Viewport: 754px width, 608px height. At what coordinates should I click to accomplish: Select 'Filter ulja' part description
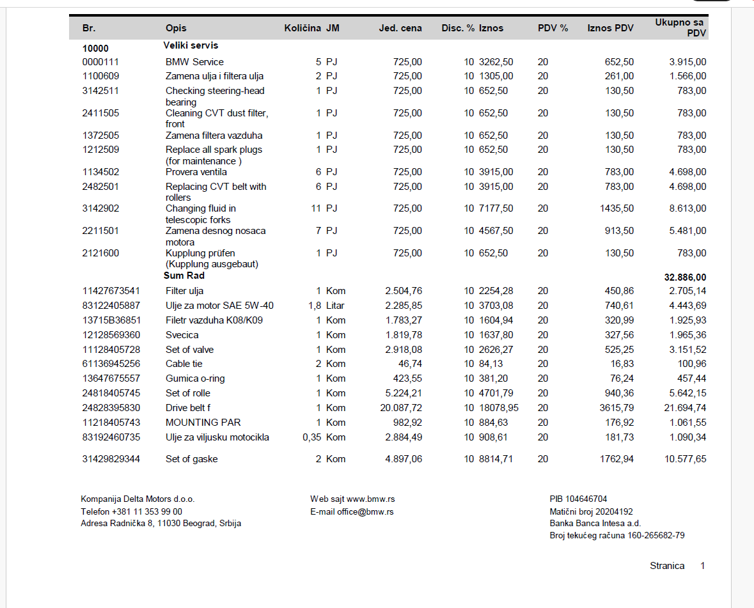tap(185, 291)
